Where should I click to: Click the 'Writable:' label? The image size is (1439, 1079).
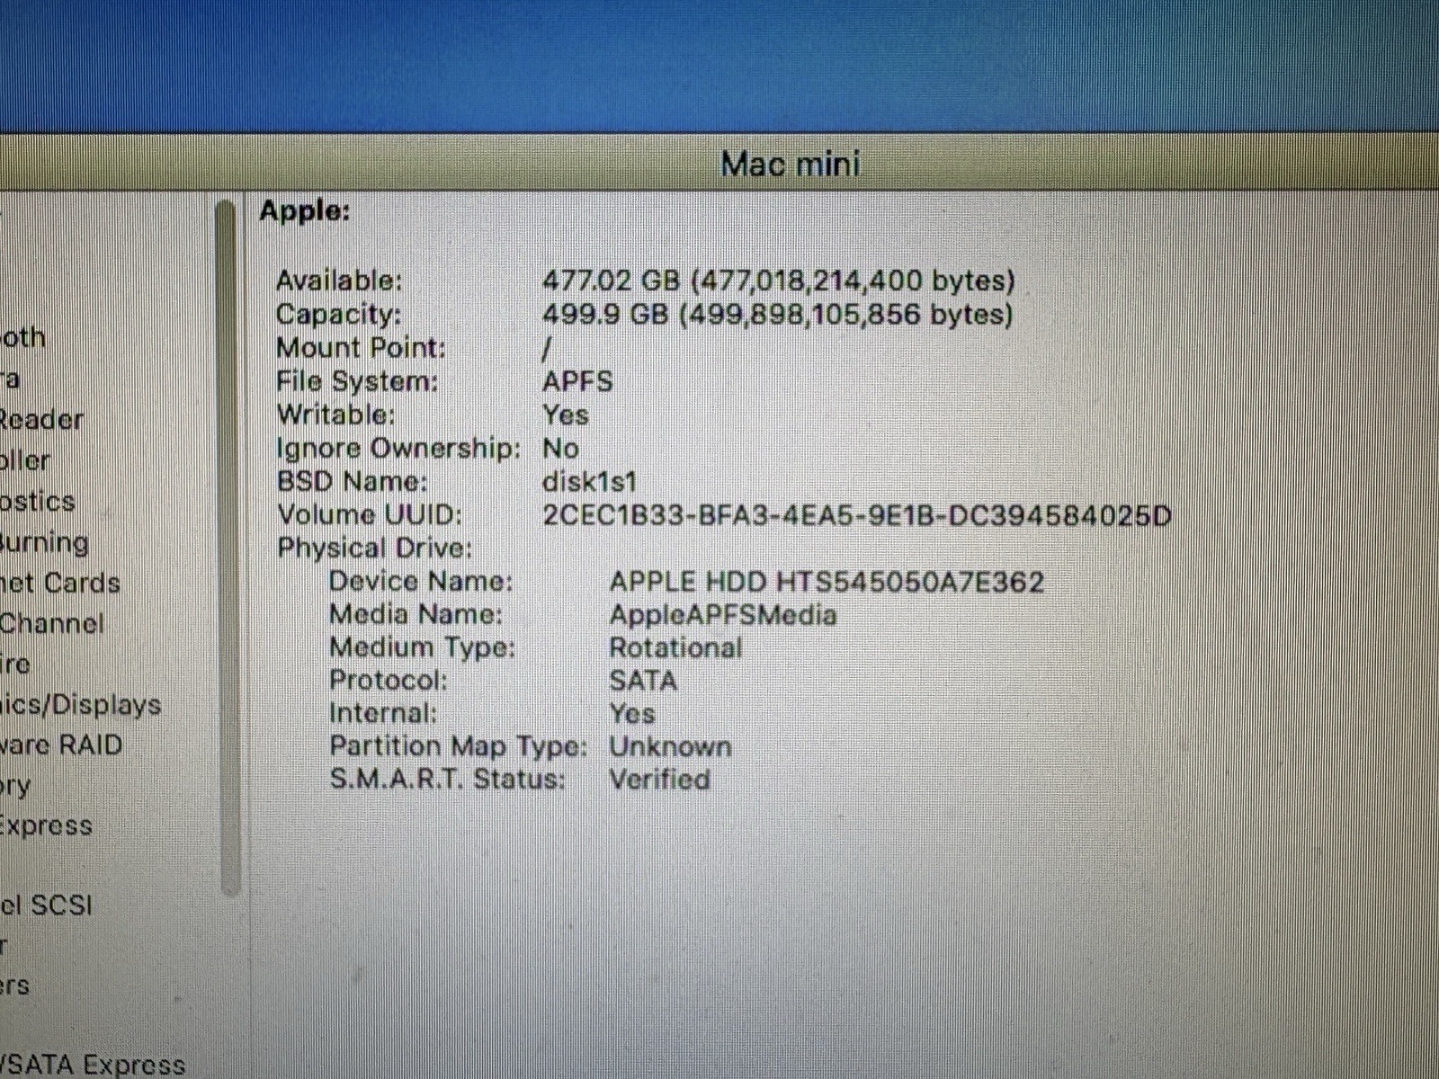coord(335,415)
